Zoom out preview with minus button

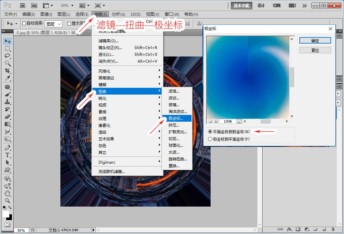210,121
